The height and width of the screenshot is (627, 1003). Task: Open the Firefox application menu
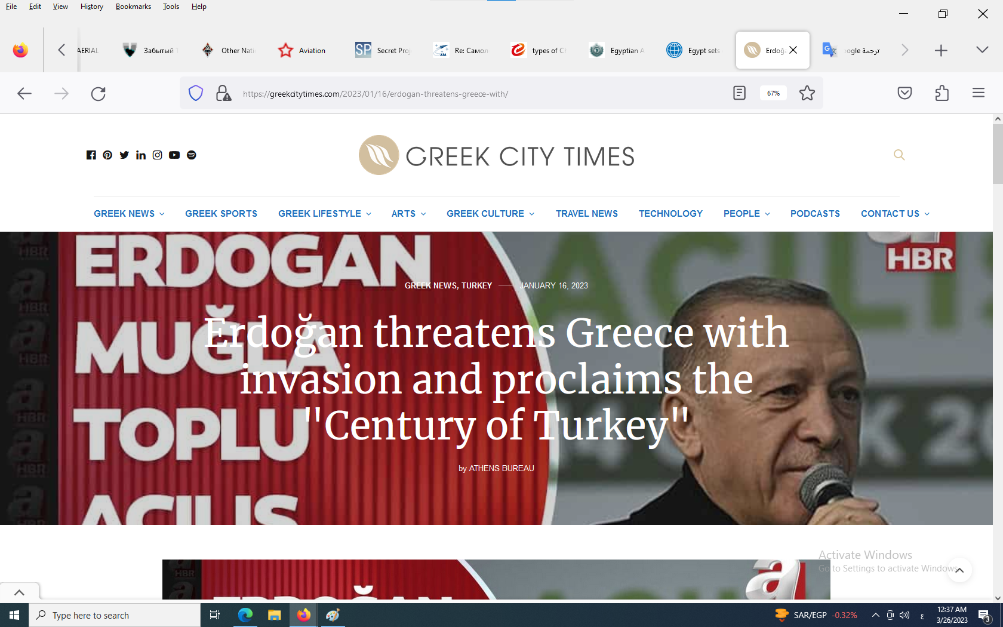click(x=979, y=93)
